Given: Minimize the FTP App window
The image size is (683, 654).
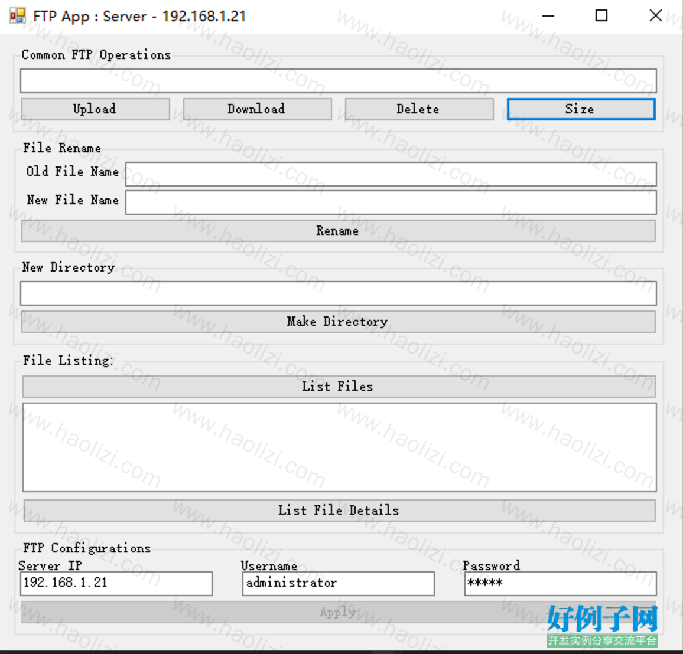Looking at the screenshot, I should 548,16.
